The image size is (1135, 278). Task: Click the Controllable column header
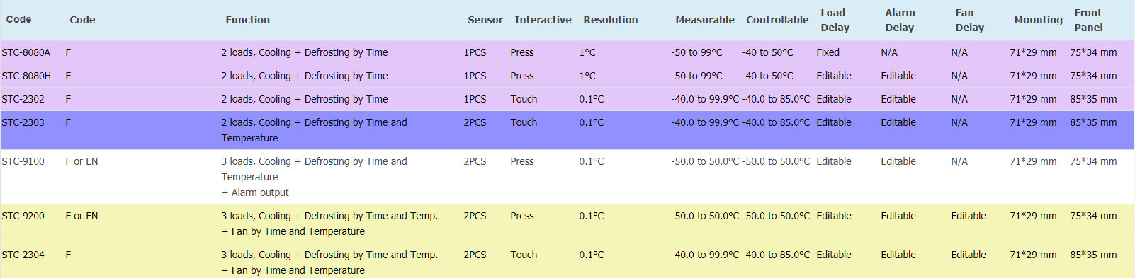(777, 20)
